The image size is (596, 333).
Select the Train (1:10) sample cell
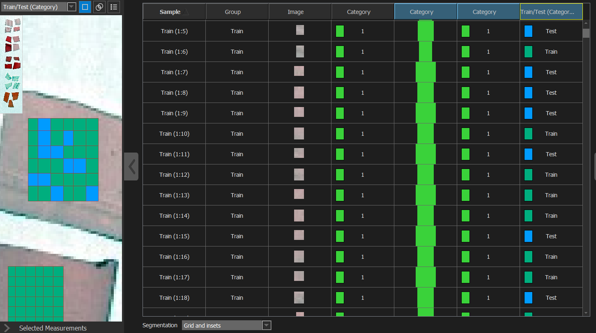click(x=174, y=134)
